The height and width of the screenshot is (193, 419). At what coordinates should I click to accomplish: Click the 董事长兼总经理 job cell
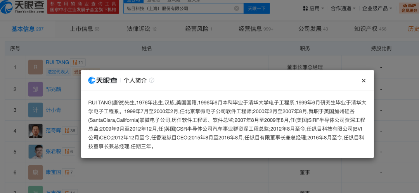305,67
